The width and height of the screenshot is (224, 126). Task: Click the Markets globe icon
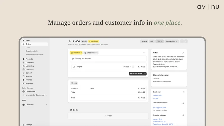(x=24, y=76)
